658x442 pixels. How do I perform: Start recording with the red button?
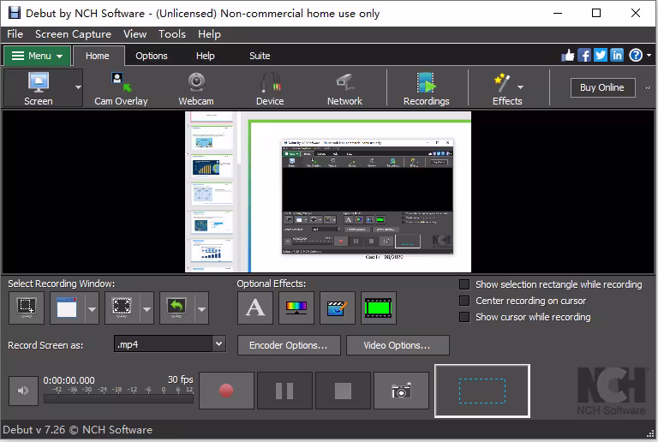[226, 391]
